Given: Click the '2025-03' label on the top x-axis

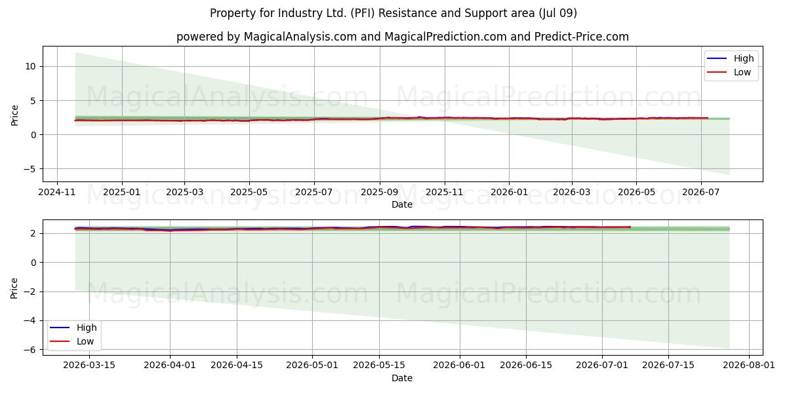Looking at the screenshot, I should pos(184,192).
